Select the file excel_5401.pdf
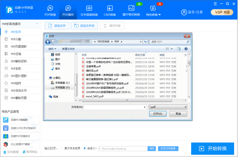Image resolution: width=238 pixels, height=157 pixels. [x=95, y=96]
